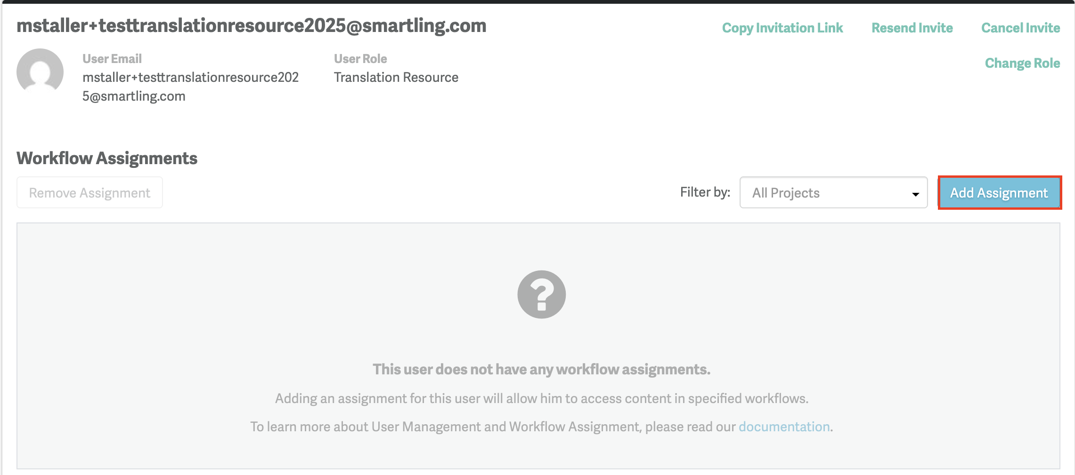Select the user email heading at top
This screenshot has width=1075, height=475.
pos(252,26)
